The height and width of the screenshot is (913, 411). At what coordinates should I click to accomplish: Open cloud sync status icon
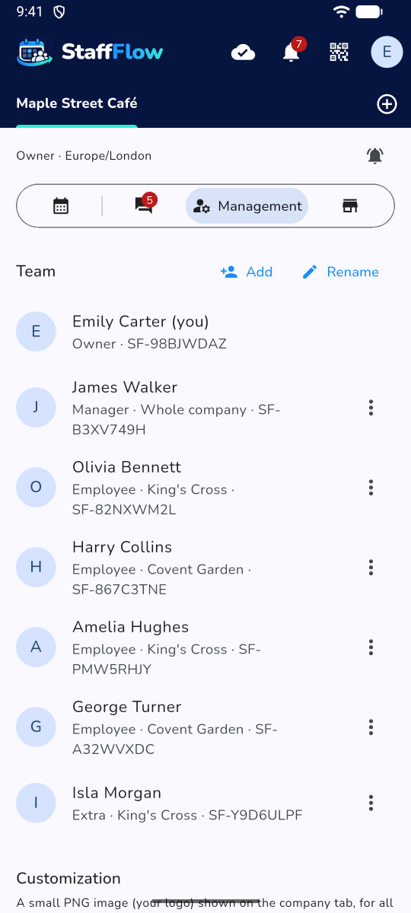click(243, 52)
